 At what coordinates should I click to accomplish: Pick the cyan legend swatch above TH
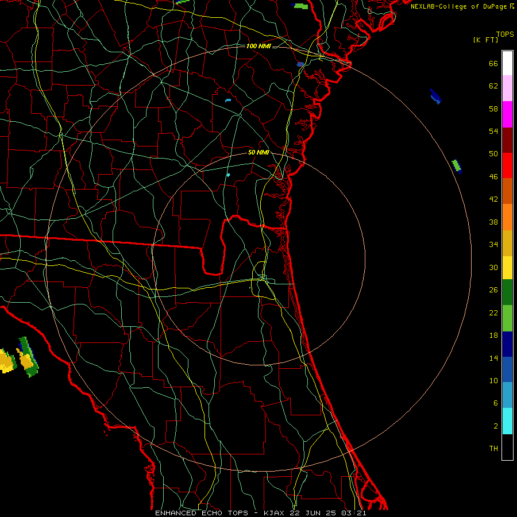507,420
